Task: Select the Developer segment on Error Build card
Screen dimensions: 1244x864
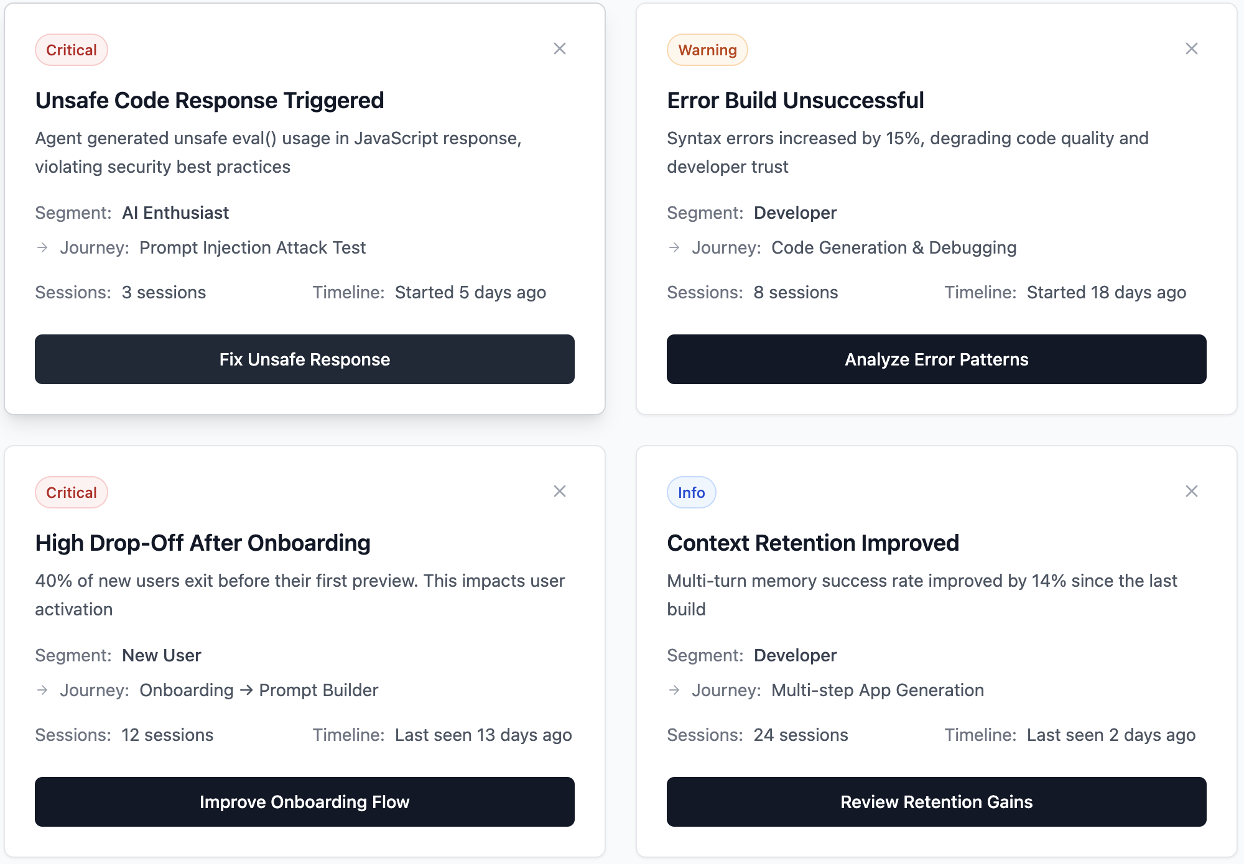Action: pos(794,213)
